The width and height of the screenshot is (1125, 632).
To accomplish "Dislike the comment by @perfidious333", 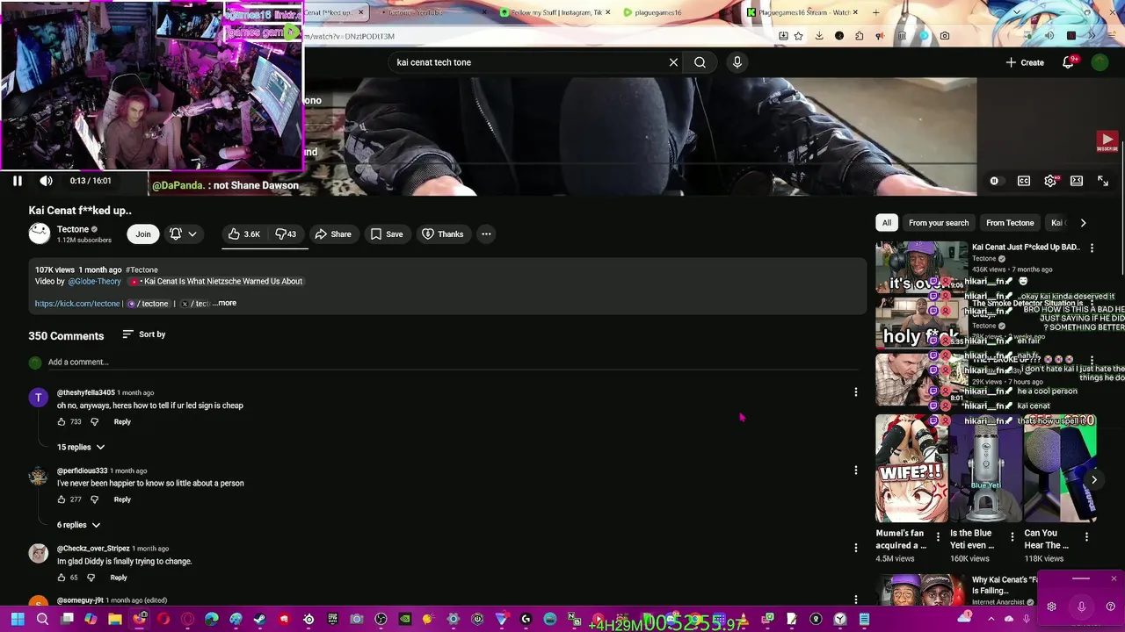I will [x=95, y=499].
